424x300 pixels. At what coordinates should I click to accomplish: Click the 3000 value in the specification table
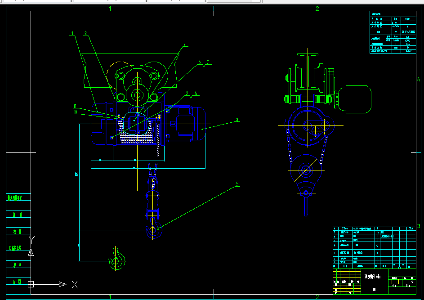(x=407, y=19)
